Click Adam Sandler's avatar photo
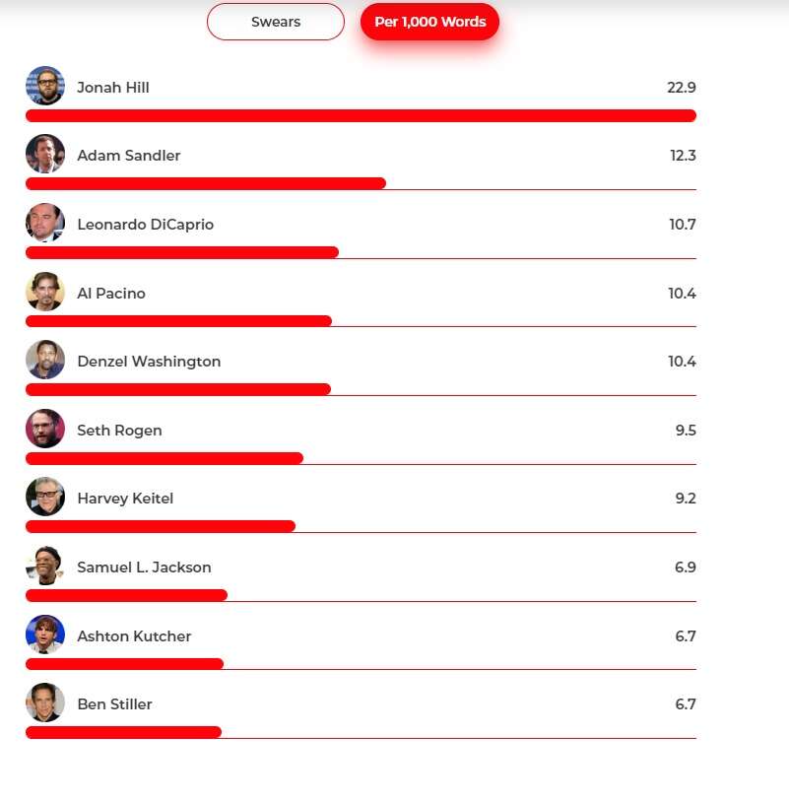 [45, 155]
